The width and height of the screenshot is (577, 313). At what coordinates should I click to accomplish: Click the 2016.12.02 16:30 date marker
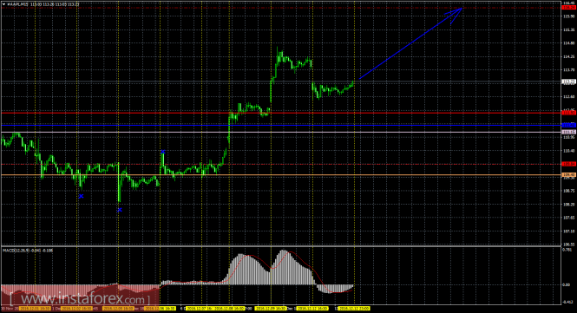[76, 309]
